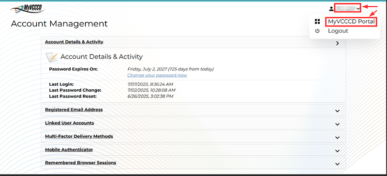Viewport: 387px width, 176px height.
Task: Click the 'Last Login:' label
Action: [61, 84]
